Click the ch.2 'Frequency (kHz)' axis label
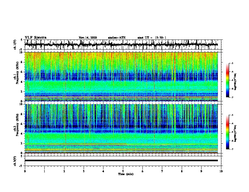This screenshot has height=192, width=249. coord(17,125)
